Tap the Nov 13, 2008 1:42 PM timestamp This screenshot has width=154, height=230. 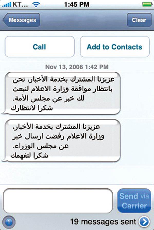tap(77, 67)
